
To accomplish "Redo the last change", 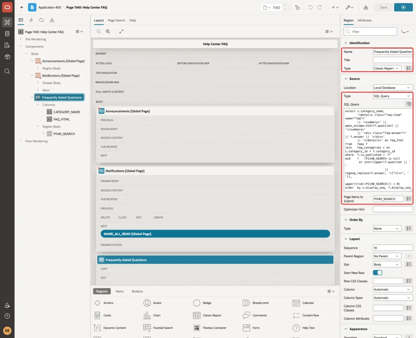I will 320,7.
